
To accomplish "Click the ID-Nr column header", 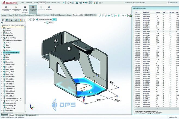I will click(136, 12).
